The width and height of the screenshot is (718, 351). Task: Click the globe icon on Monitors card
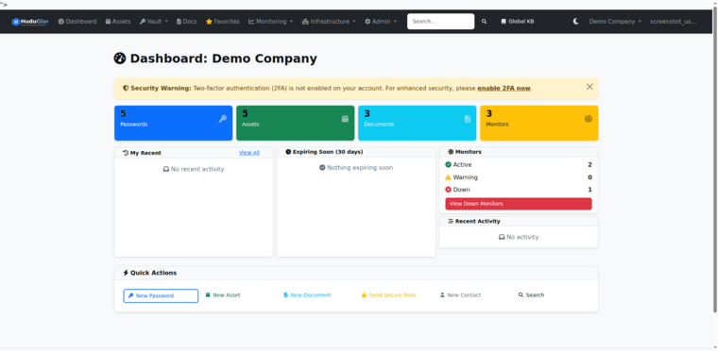[x=589, y=119]
